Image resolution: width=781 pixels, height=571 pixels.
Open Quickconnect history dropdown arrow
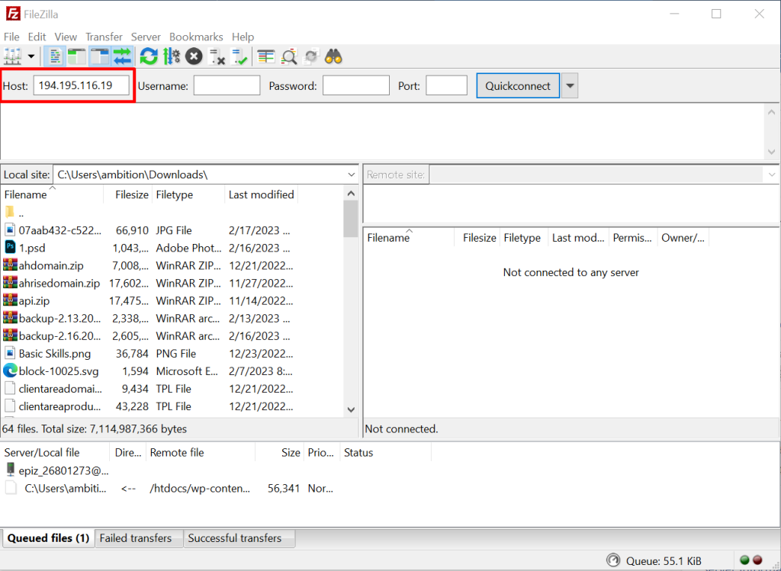pyautogui.click(x=570, y=85)
